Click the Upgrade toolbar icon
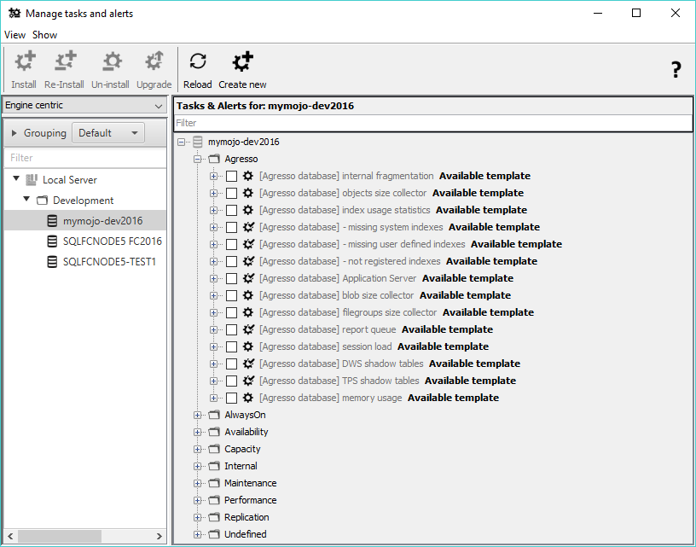The height and width of the screenshot is (547, 696). 154,61
